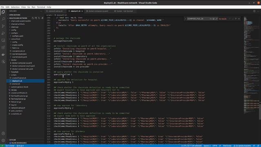Open the Accounts menu icon
Viewport: 261px width, 147px height.
point(3,134)
